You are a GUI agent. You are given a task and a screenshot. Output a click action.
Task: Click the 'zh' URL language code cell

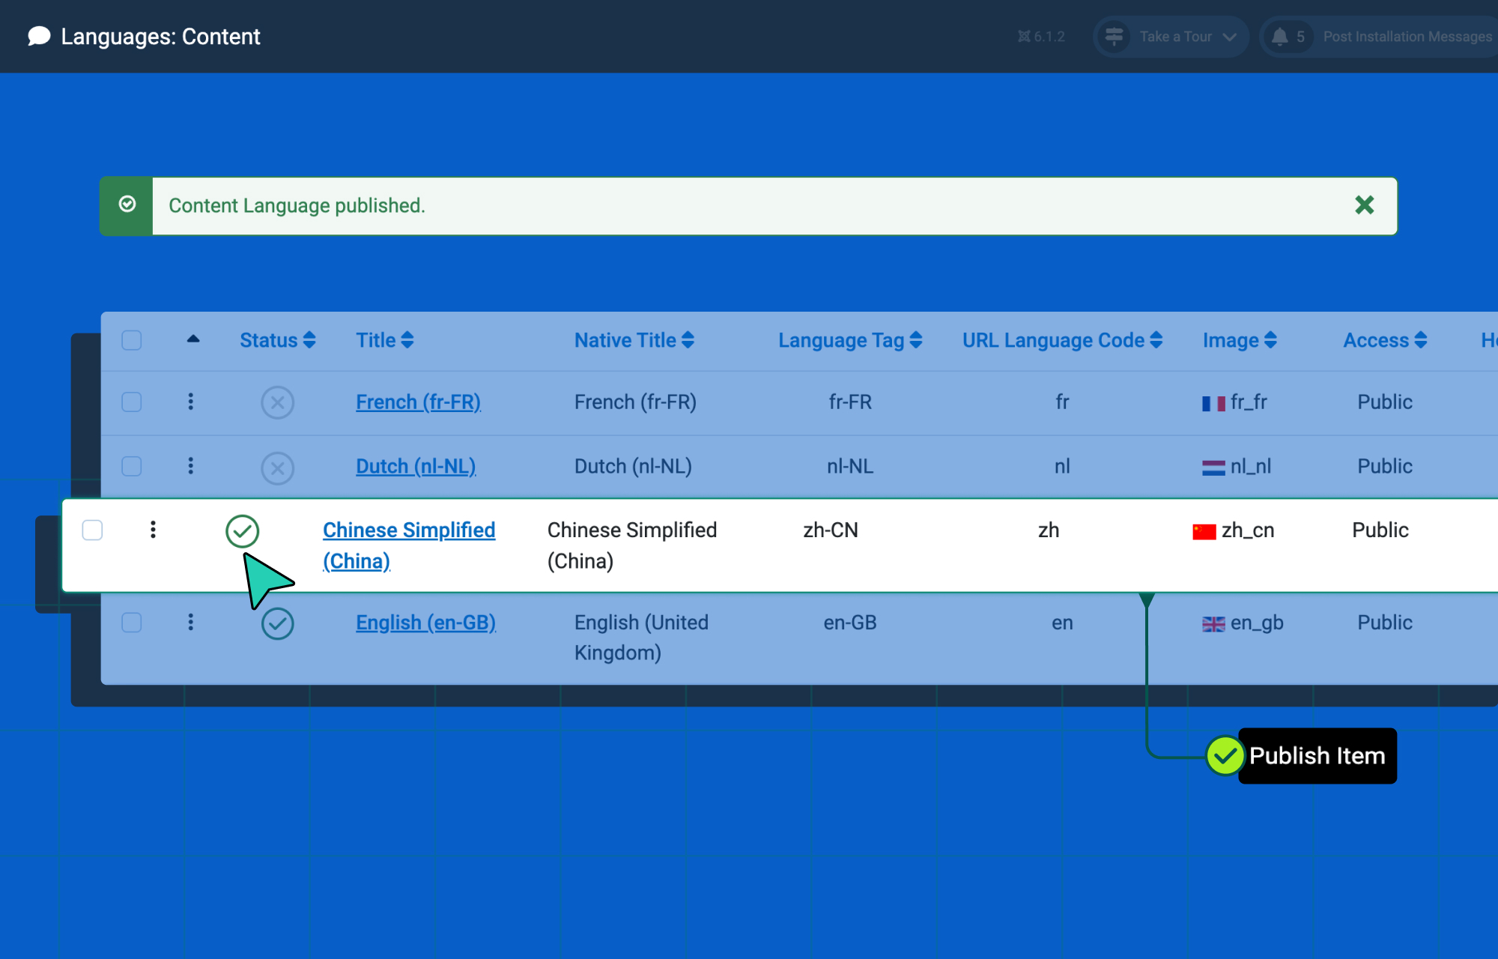click(1049, 530)
